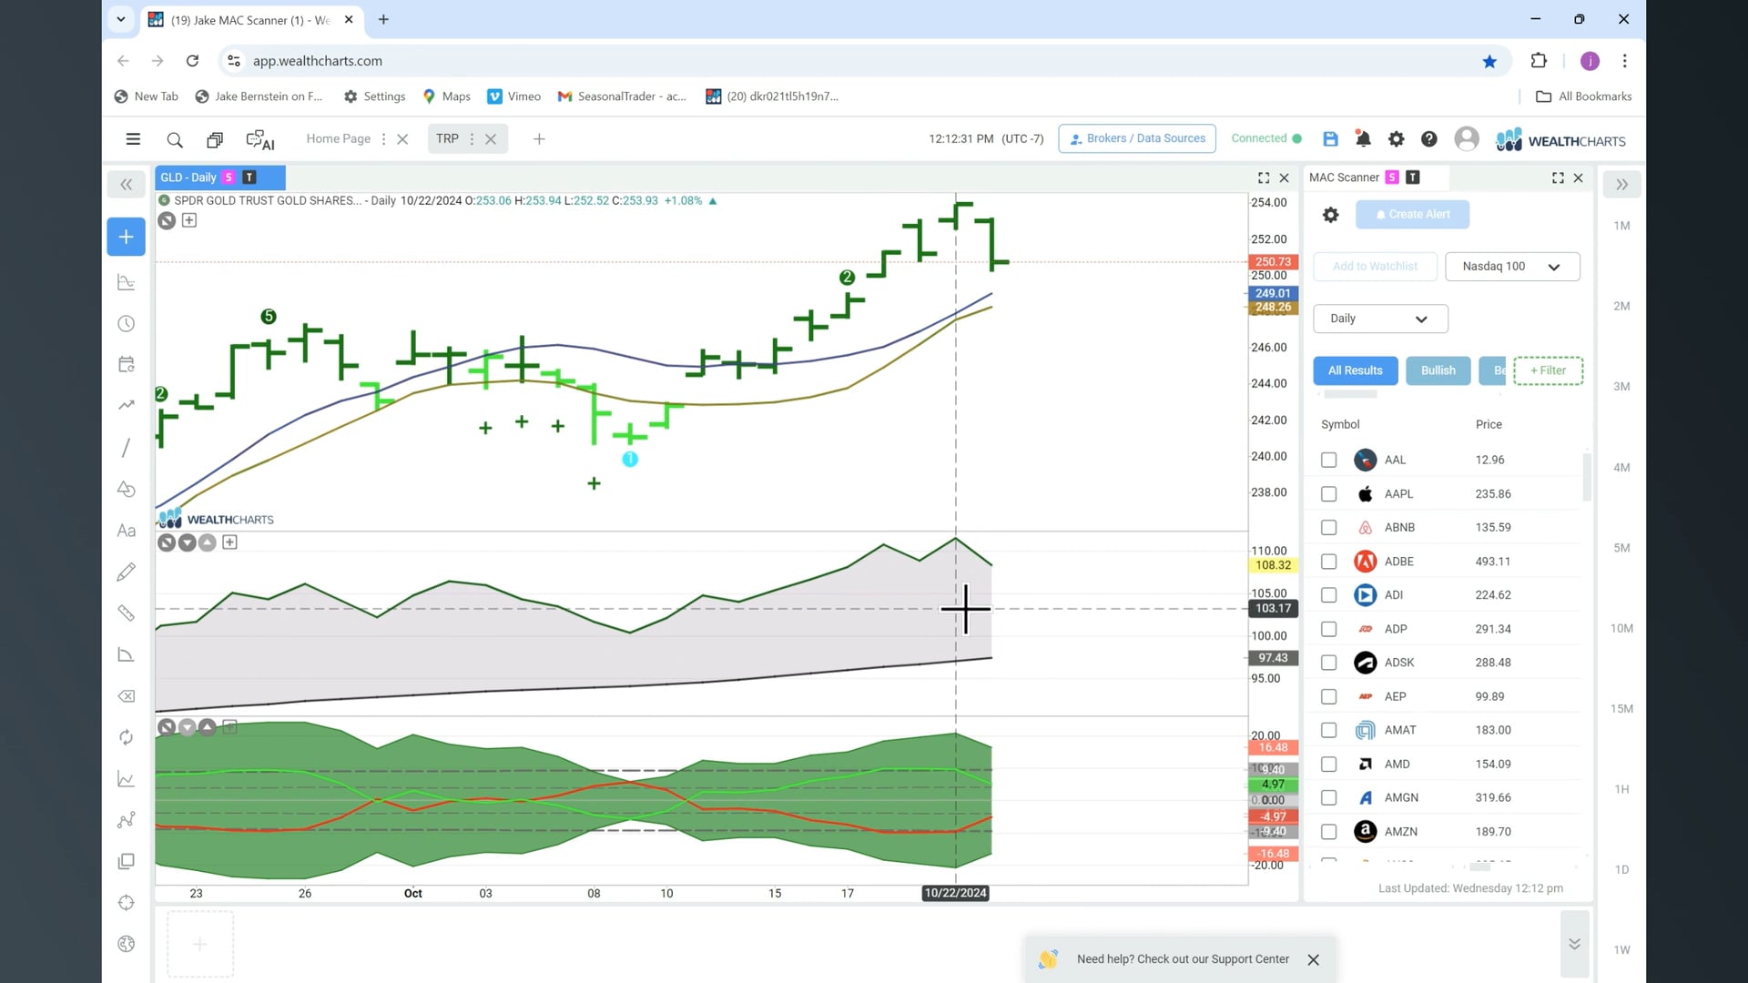The image size is (1748, 983).
Task: Click the bookmark star in address bar
Action: point(1489,61)
